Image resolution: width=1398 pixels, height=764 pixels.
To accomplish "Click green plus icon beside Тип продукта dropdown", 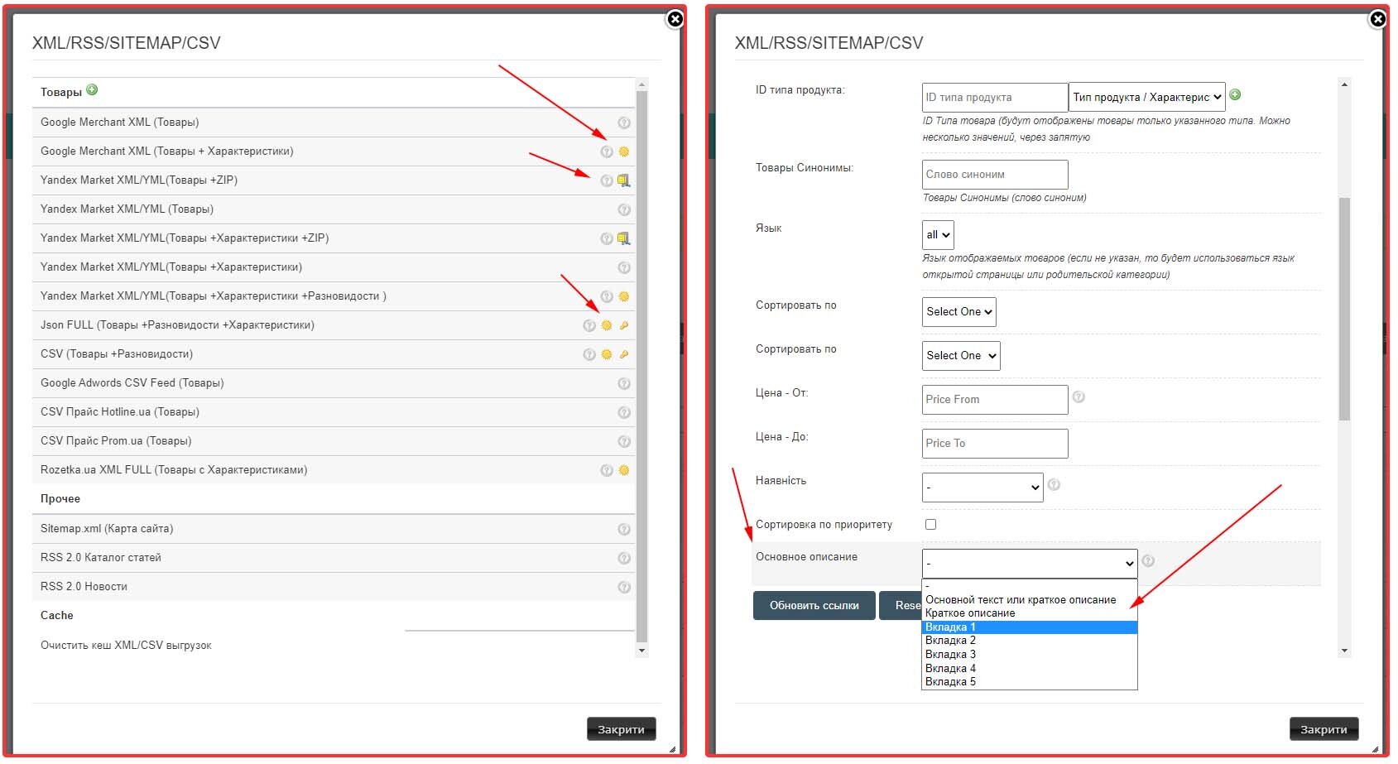I will coord(1237,94).
